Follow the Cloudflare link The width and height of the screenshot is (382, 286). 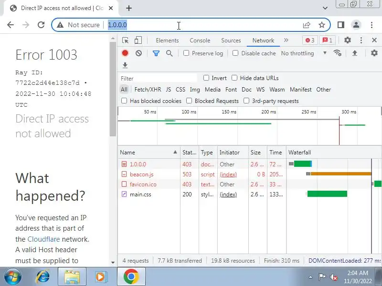pyautogui.click(x=43, y=239)
